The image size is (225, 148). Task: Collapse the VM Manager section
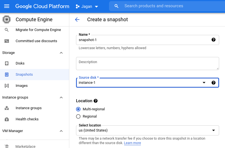coord(61,131)
